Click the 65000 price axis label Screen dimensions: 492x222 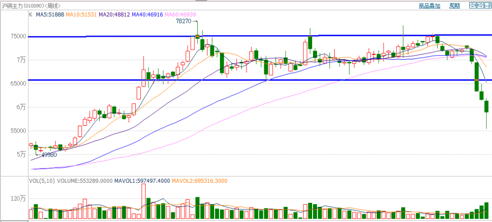coord(19,83)
